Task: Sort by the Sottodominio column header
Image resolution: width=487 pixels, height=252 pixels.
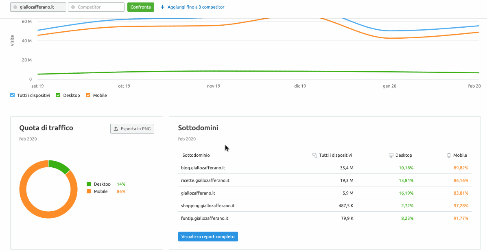Action: click(196, 155)
